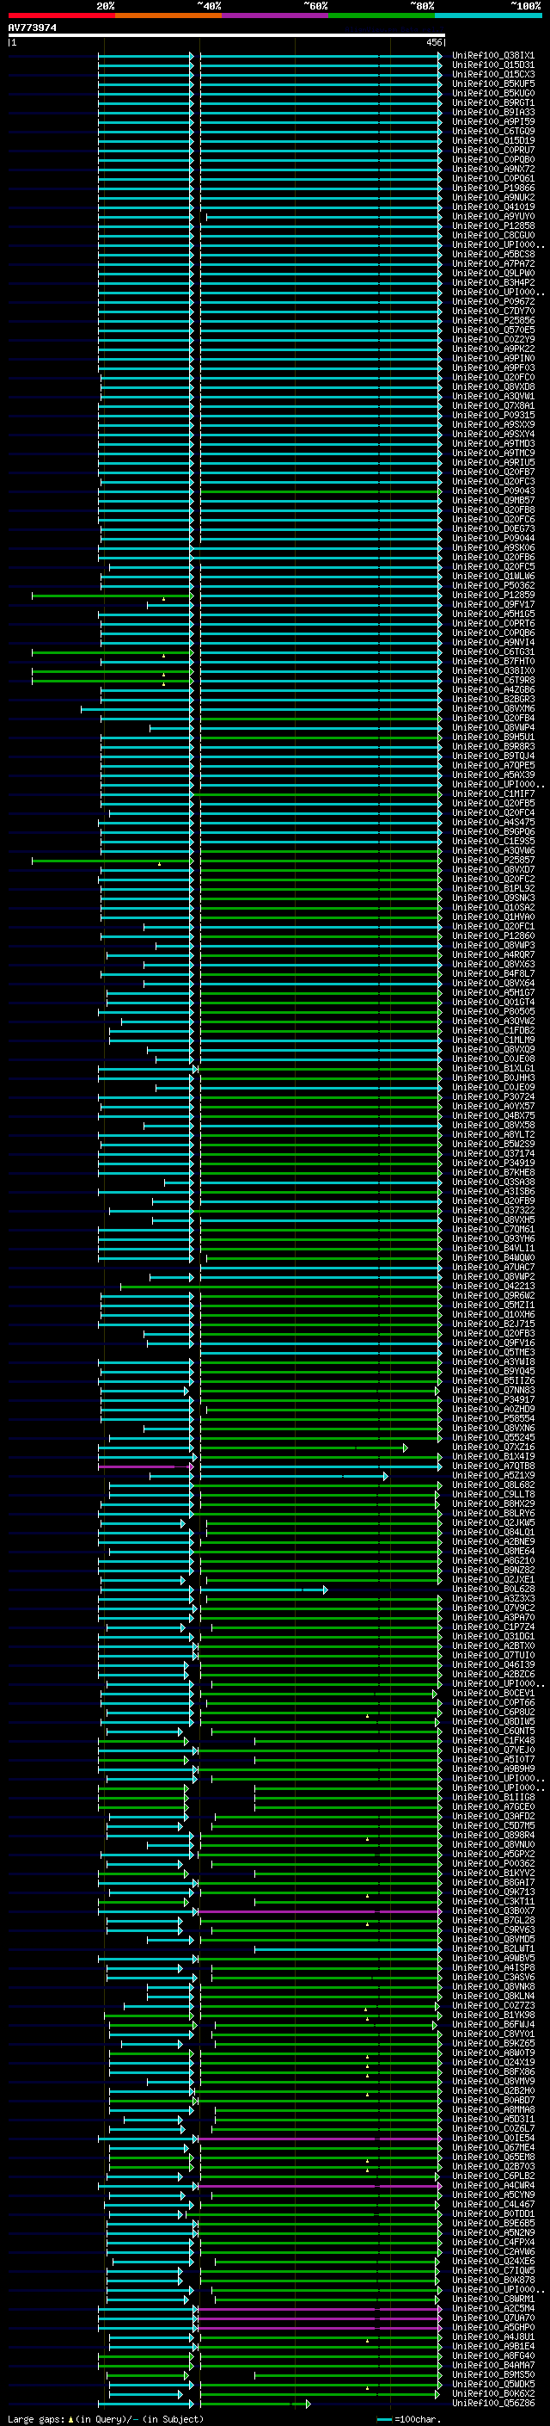This screenshot has width=550, height=2426.
Task: Open hit UniRef100_B2J715
Action: 492,1324
